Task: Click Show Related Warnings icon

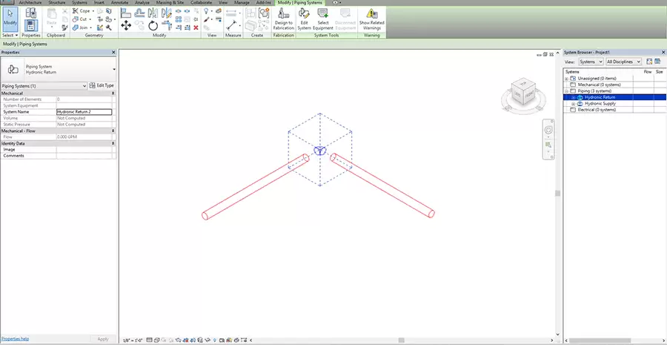Action: coord(371,19)
